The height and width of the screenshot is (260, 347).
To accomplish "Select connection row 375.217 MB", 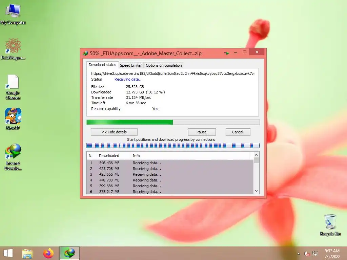I will click(170, 192).
